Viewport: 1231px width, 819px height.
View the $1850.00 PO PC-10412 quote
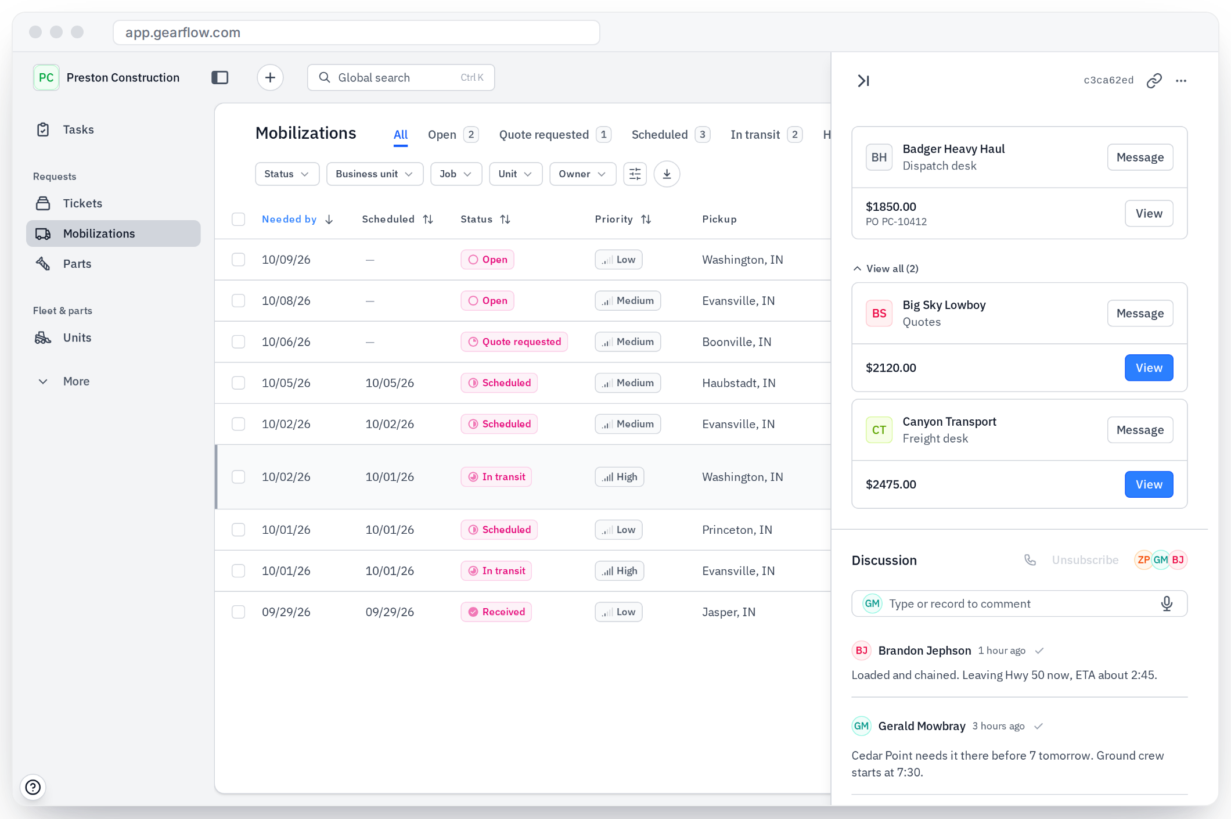1149,213
